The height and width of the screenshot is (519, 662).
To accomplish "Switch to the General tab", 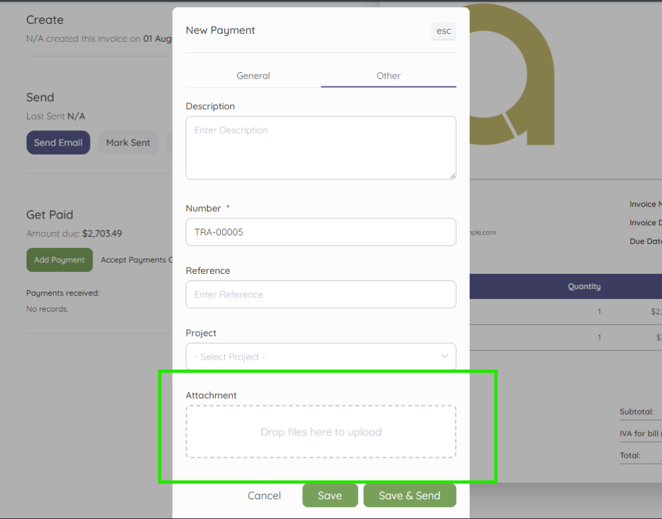I will tap(253, 76).
